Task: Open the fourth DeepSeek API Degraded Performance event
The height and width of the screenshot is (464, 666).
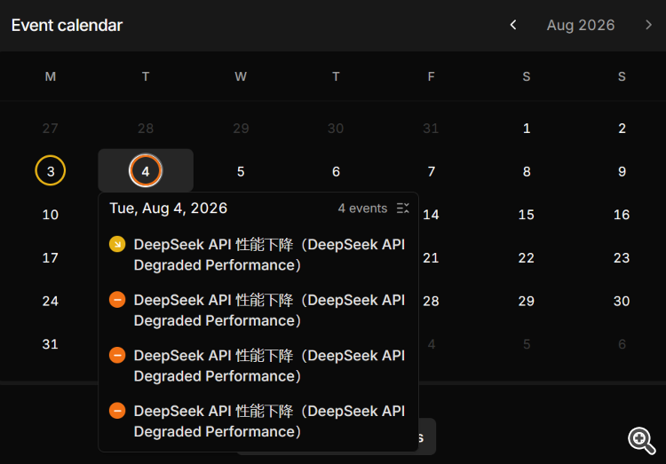Action: pyautogui.click(x=269, y=421)
